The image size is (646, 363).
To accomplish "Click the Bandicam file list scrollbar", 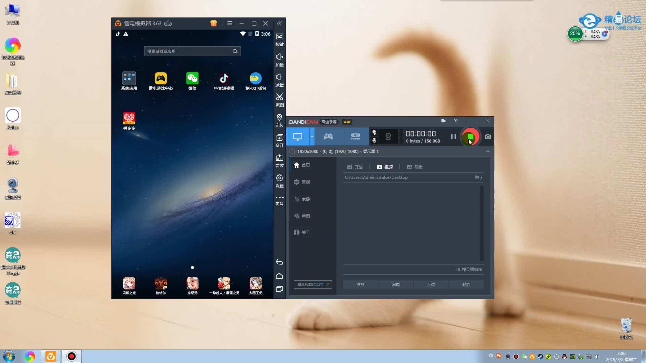I will pyautogui.click(x=481, y=224).
